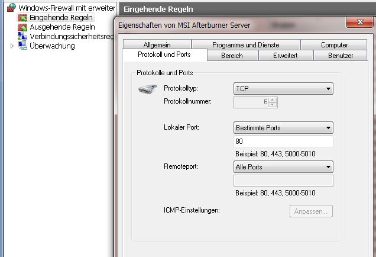Switch to the Erweitert tab
This screenshot has height=257, width=376.
tap(286, 56)
